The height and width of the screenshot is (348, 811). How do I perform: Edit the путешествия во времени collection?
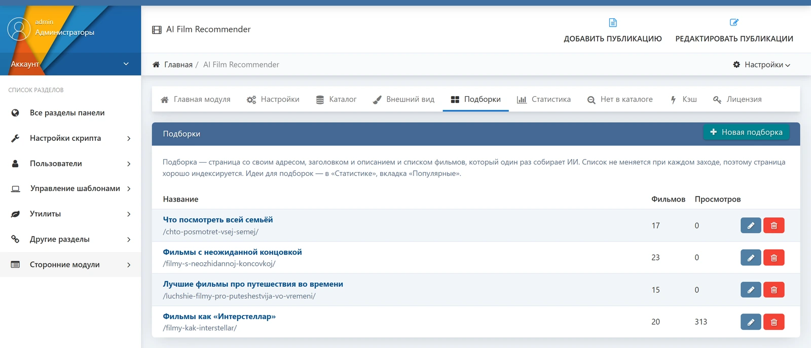751,290
